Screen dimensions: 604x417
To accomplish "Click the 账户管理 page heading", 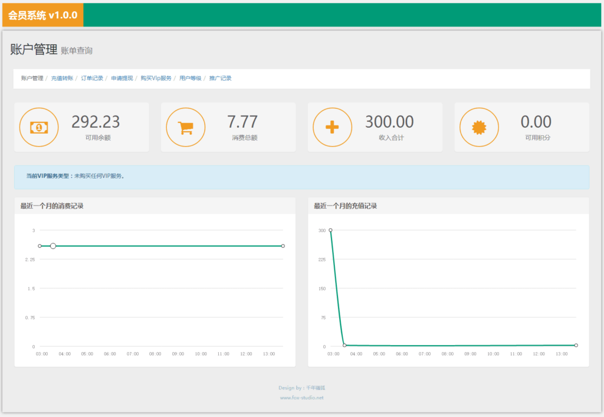I will coord(34,49).
